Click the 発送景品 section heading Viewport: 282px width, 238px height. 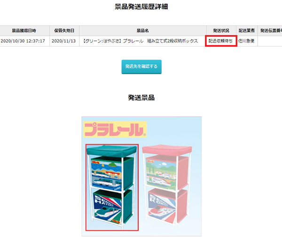point(141,98)
